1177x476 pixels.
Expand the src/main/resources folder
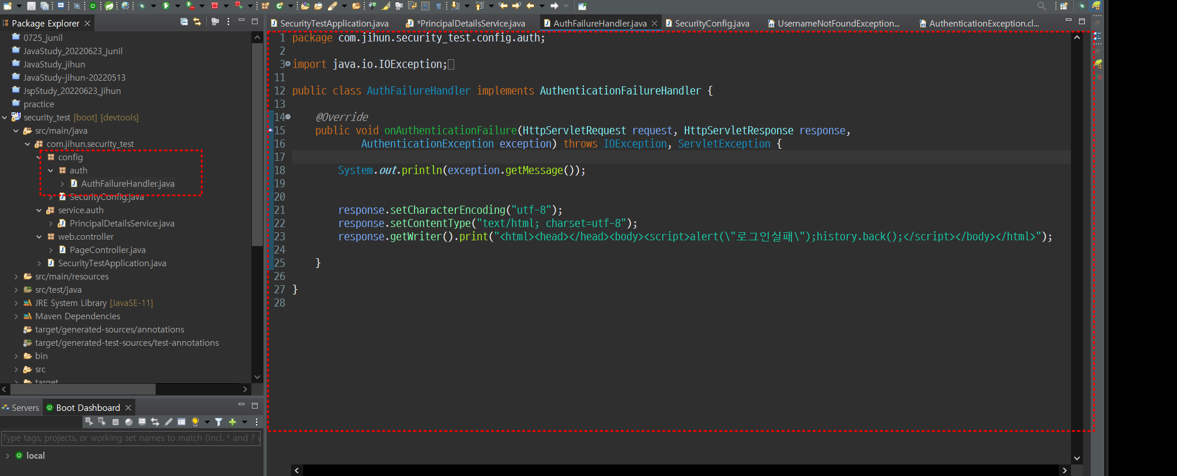(x=16, y=277)
